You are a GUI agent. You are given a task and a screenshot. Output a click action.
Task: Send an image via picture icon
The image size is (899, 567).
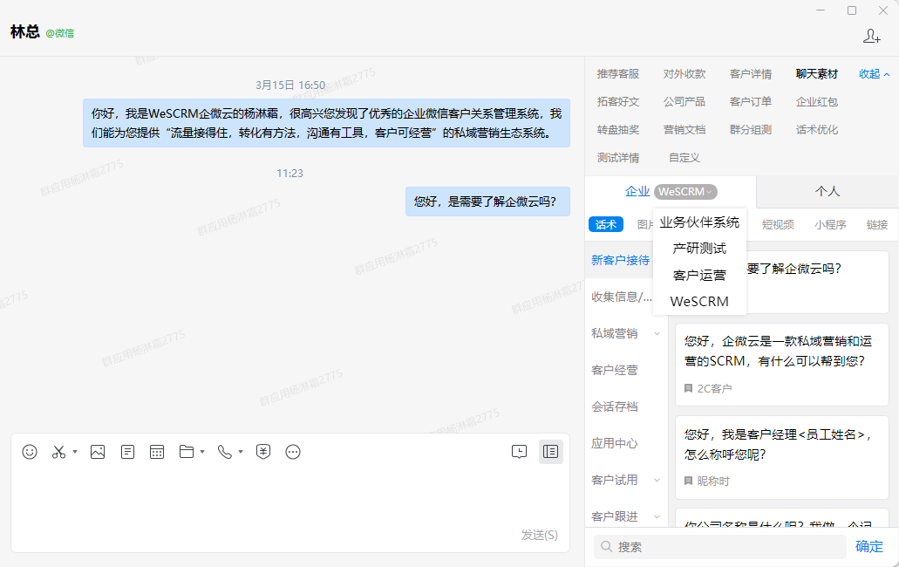pos(98,452)
